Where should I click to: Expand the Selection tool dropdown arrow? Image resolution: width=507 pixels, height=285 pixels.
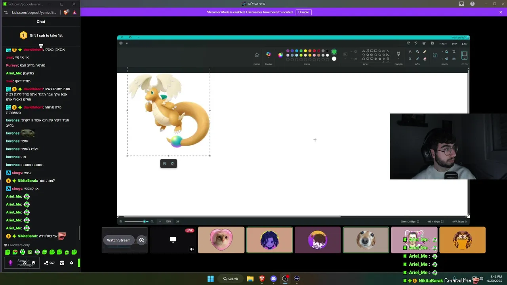tap(464, 58)
